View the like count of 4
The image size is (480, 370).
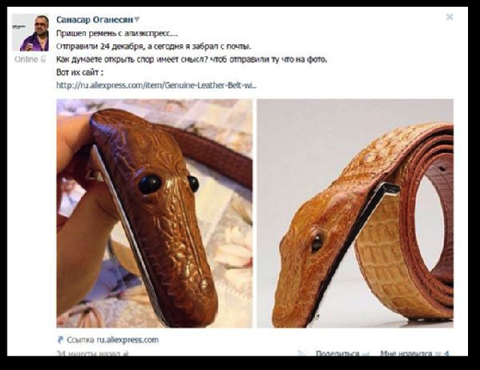tap(446, 353)
